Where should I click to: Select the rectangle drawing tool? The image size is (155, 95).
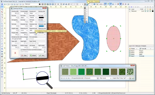pos(2,26)
